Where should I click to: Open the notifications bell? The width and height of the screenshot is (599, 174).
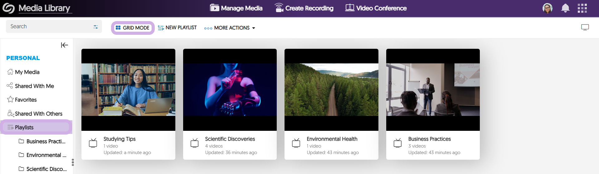[x=565, y=8]
